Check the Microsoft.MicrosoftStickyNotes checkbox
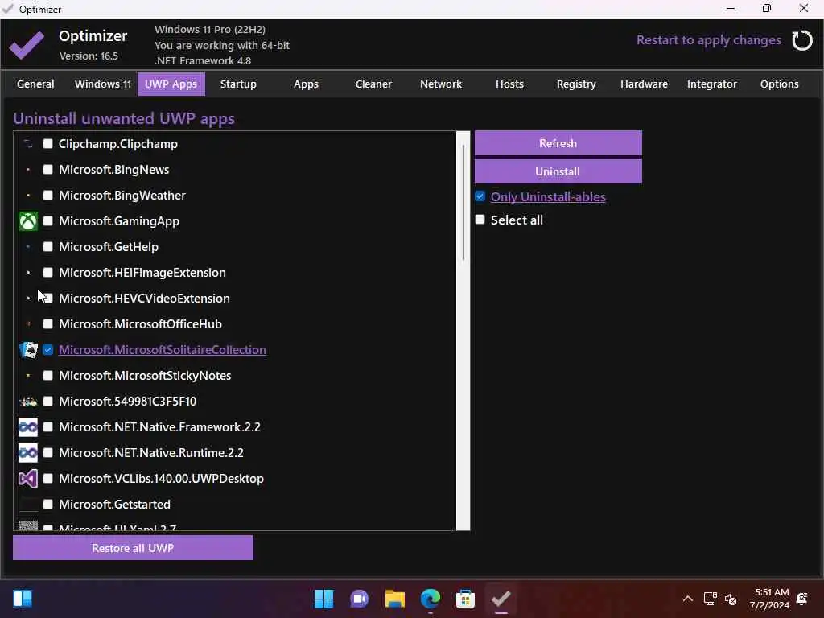Viewport: 824px width, 618px height. 47,376
